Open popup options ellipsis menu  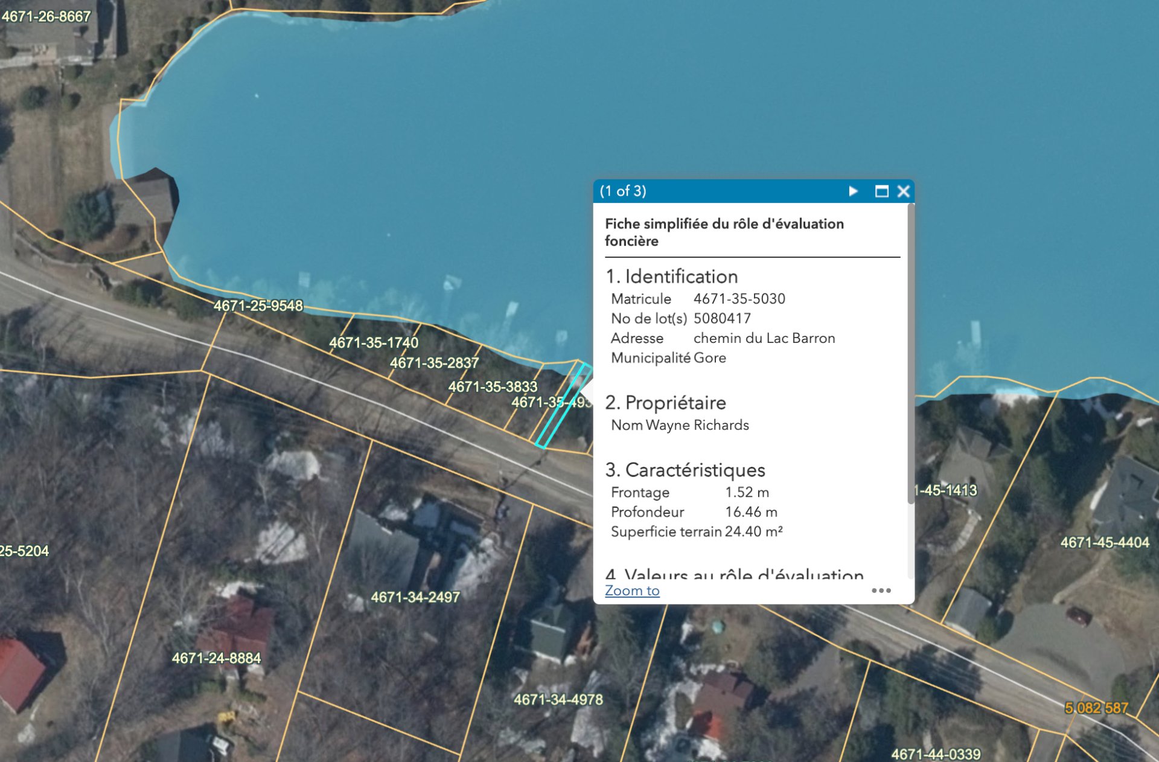(x=881, y=591)
